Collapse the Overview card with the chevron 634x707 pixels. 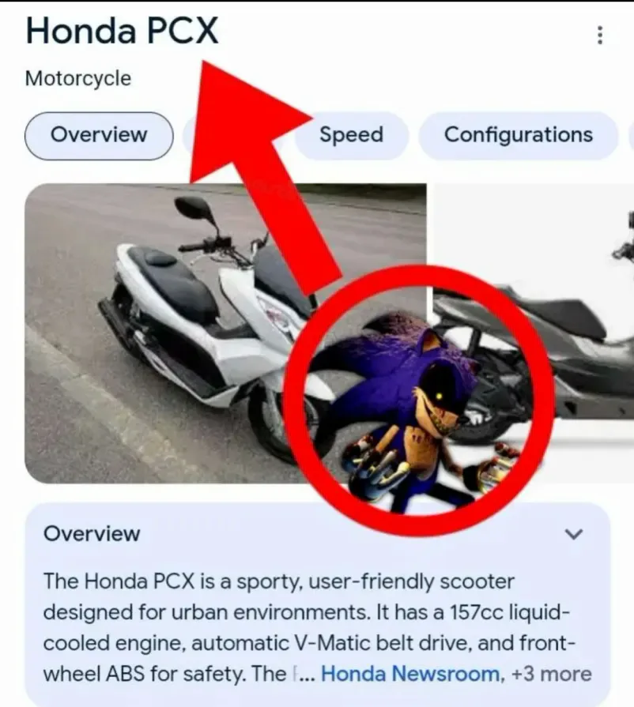[x=574, y=534]
